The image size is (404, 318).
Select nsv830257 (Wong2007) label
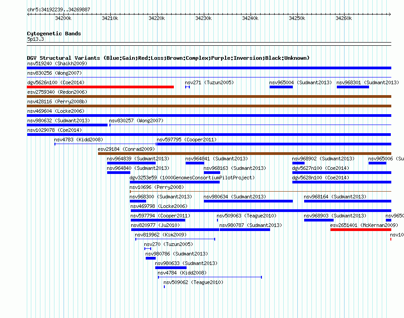coord(136,120)
